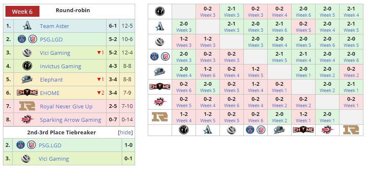Open the Invictus Gaming team link
The width and height of the screenshot is (368, 172).
60,66
